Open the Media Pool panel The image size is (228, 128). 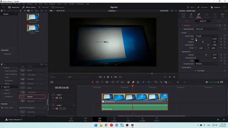[14, 7]
